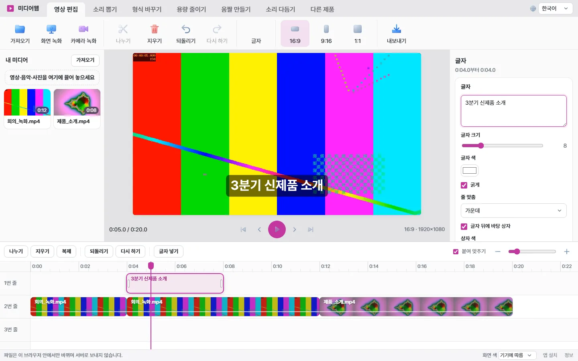Switch to the 형식 바꾸기 tab
Image resolution: width=578 pixels, height=361 pixels.
pos(147,9)
